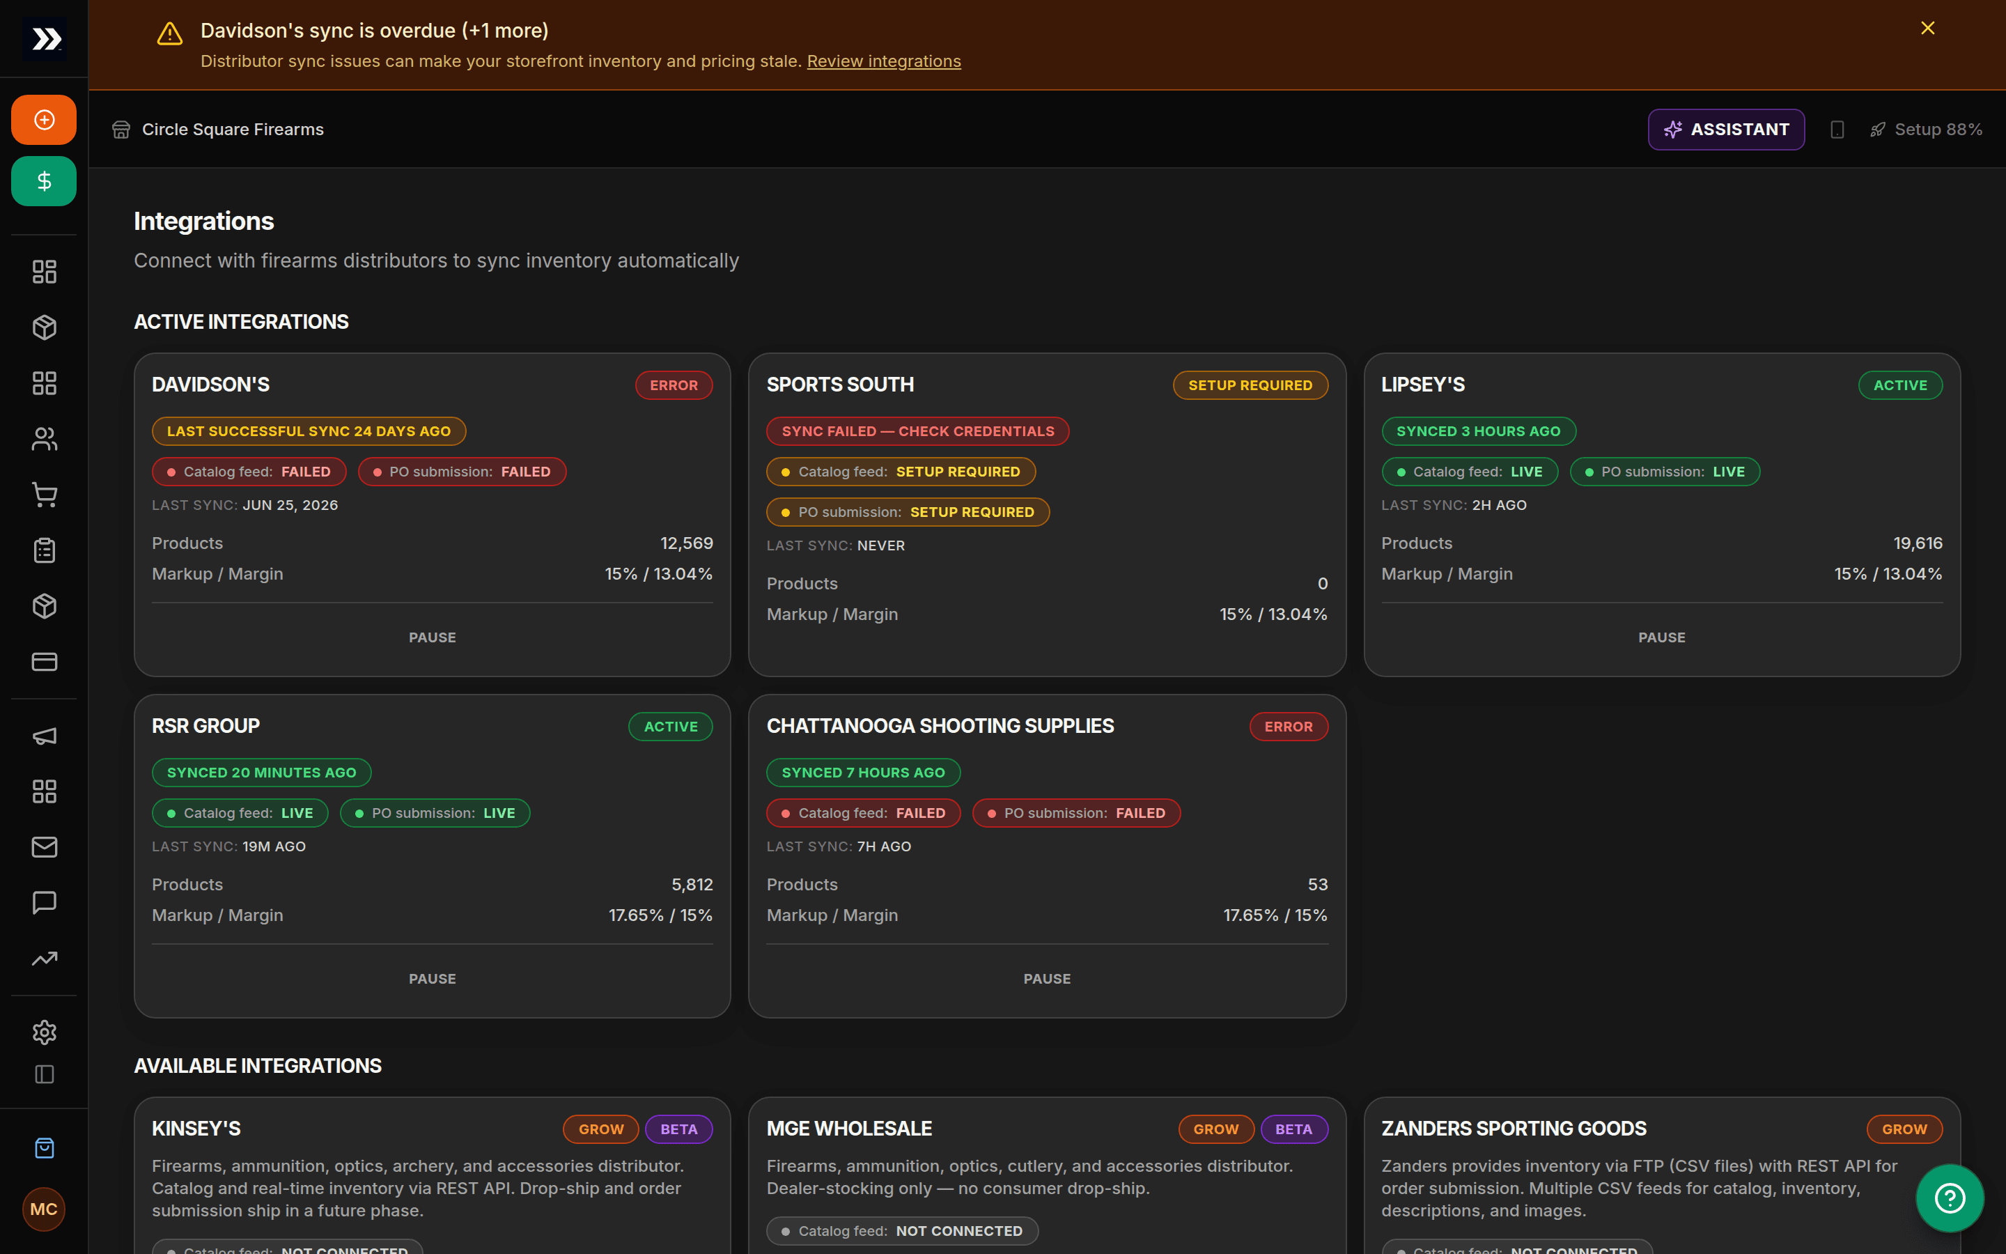Open the trending-up analytics icon
The width and height of the screenshot is (2006, 1254).
coord(44,958)
